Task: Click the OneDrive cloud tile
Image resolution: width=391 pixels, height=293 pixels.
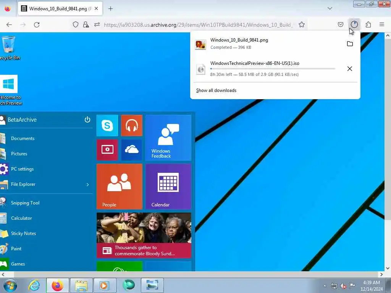Action: (132, 150)
